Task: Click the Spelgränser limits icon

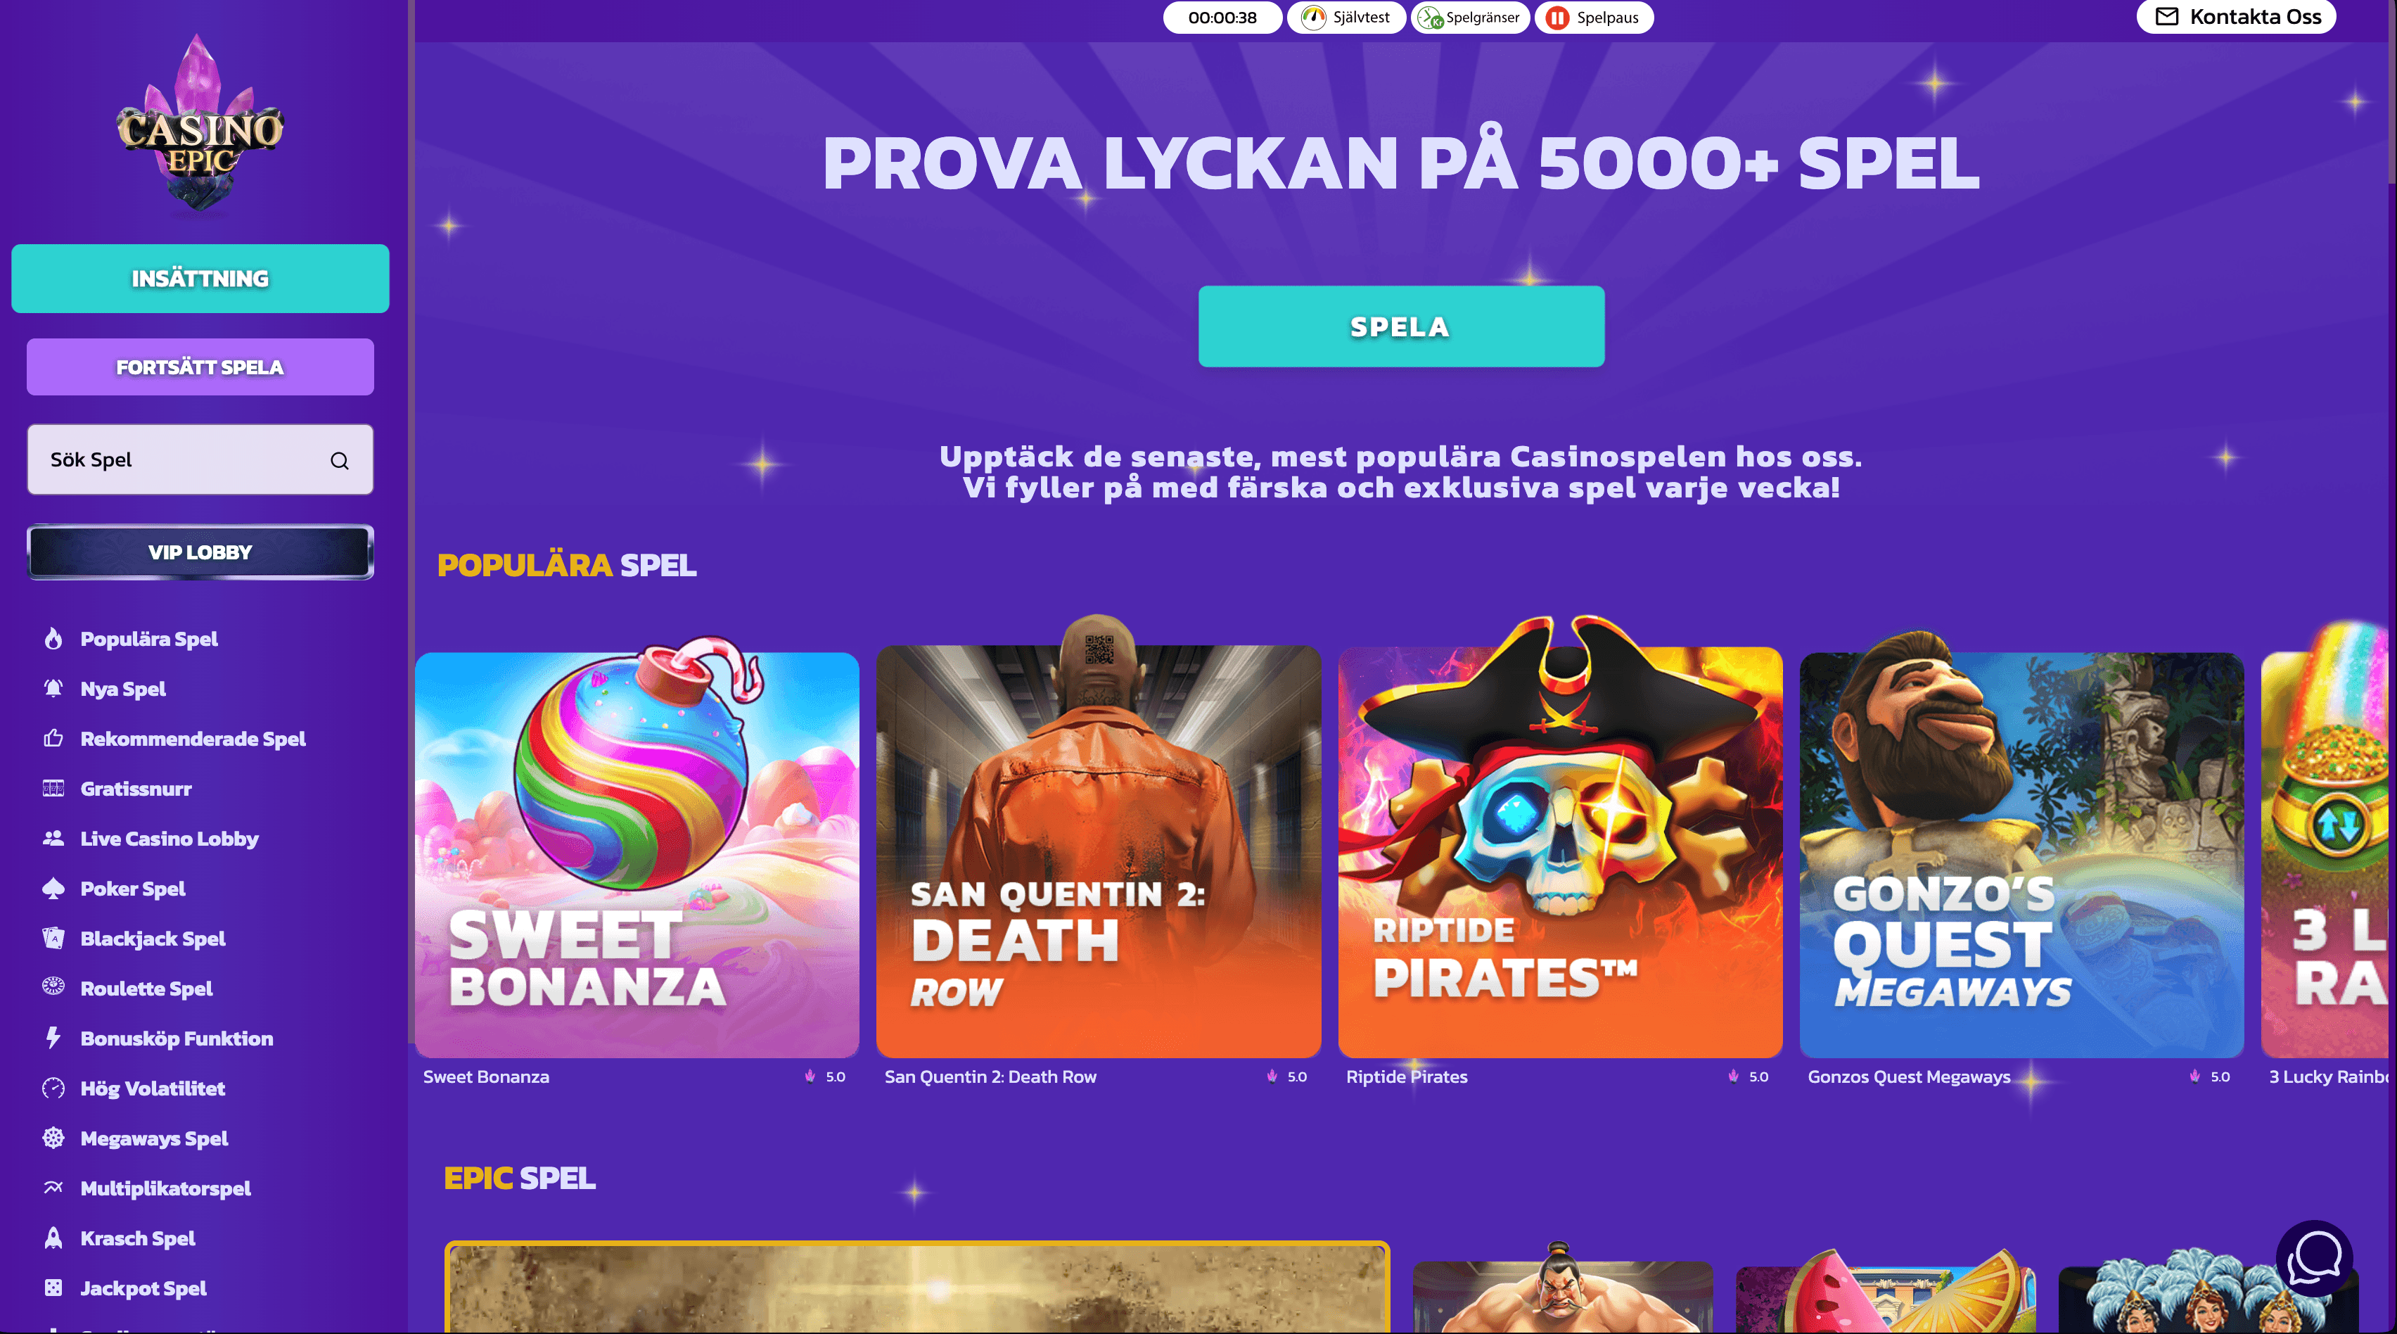Action: pos(1429,18)
